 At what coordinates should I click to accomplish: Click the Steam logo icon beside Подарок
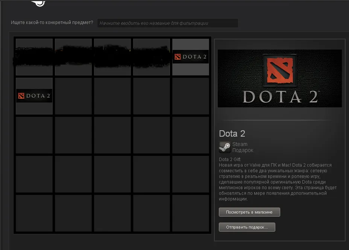(x=225, y=147)
